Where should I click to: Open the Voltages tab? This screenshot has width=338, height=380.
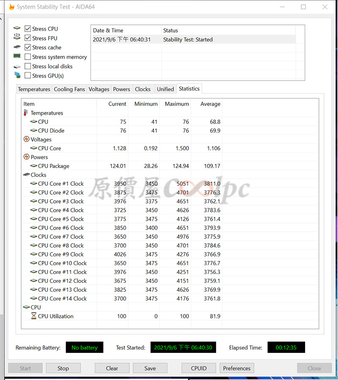tap(99, 89)
